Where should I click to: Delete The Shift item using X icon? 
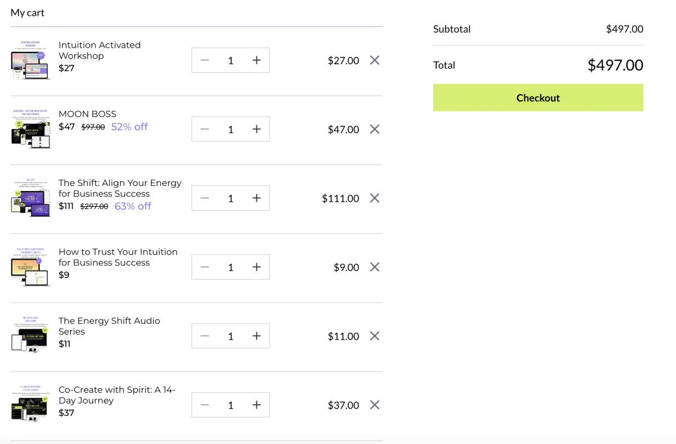tap(375, 198)
